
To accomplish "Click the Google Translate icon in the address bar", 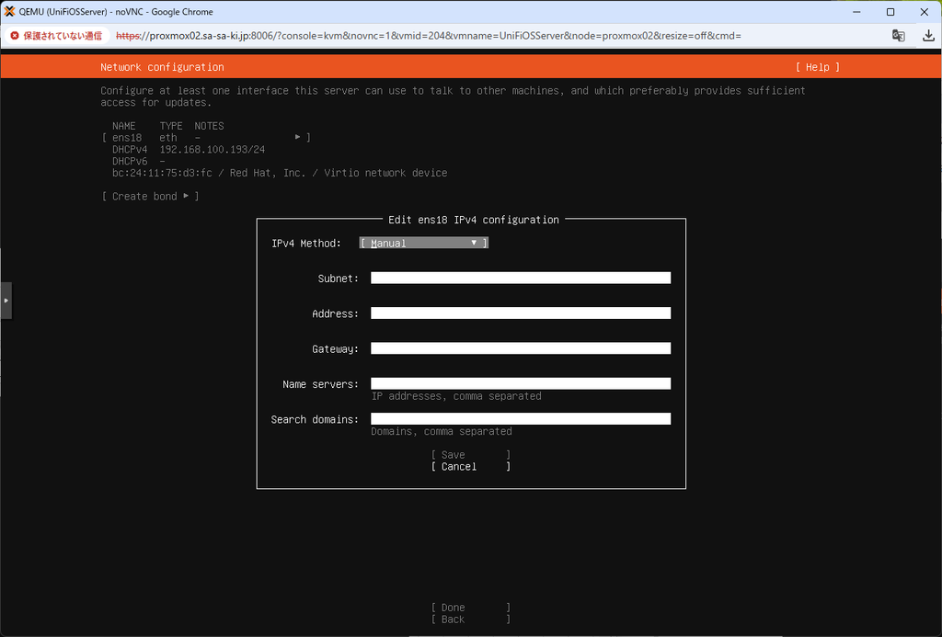I will click(x=898, y=36).
